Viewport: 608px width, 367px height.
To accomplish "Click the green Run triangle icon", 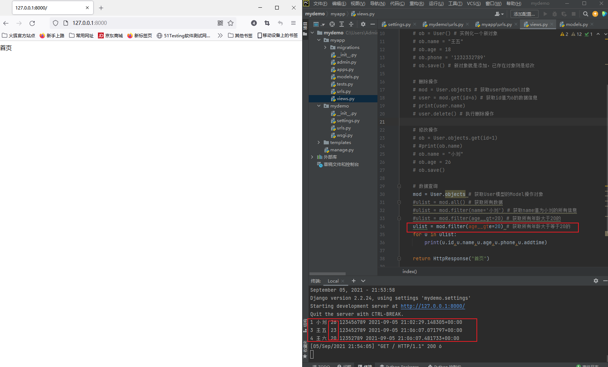I will (545, 14).
